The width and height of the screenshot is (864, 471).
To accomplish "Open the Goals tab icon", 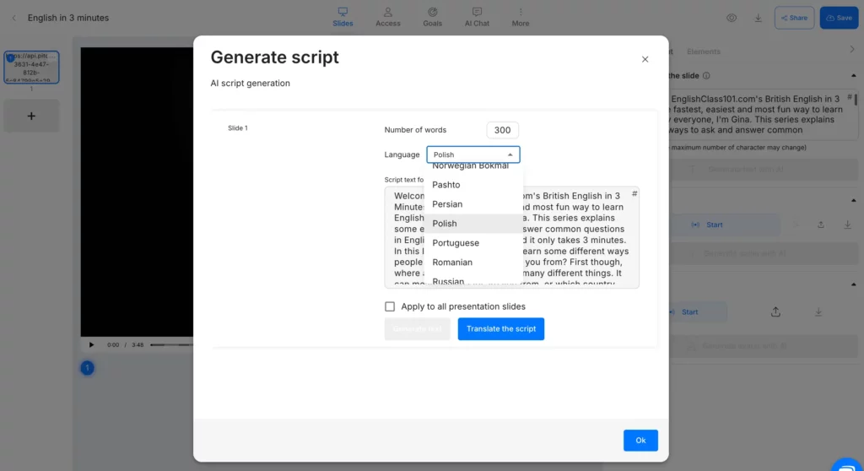I will [433, 13].
